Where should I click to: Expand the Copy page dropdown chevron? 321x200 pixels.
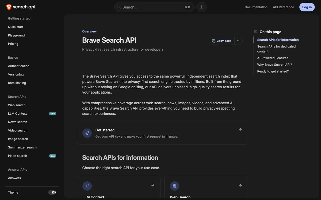238,41
